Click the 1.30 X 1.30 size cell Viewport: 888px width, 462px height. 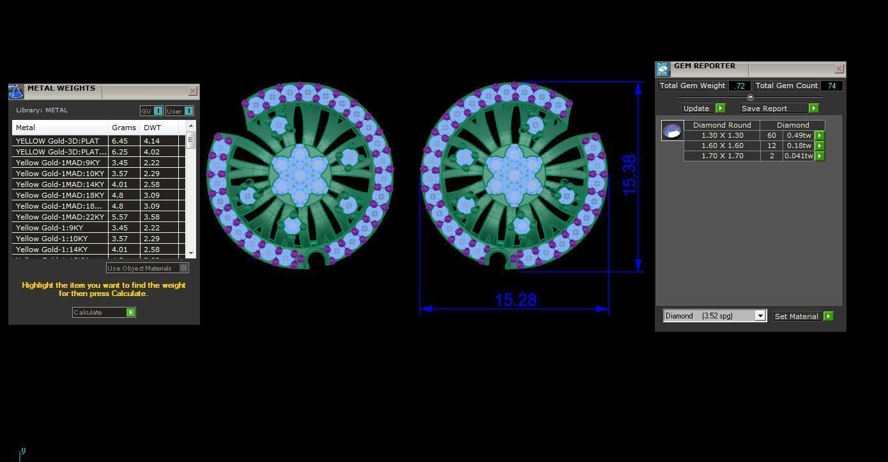tap(722, 135)
